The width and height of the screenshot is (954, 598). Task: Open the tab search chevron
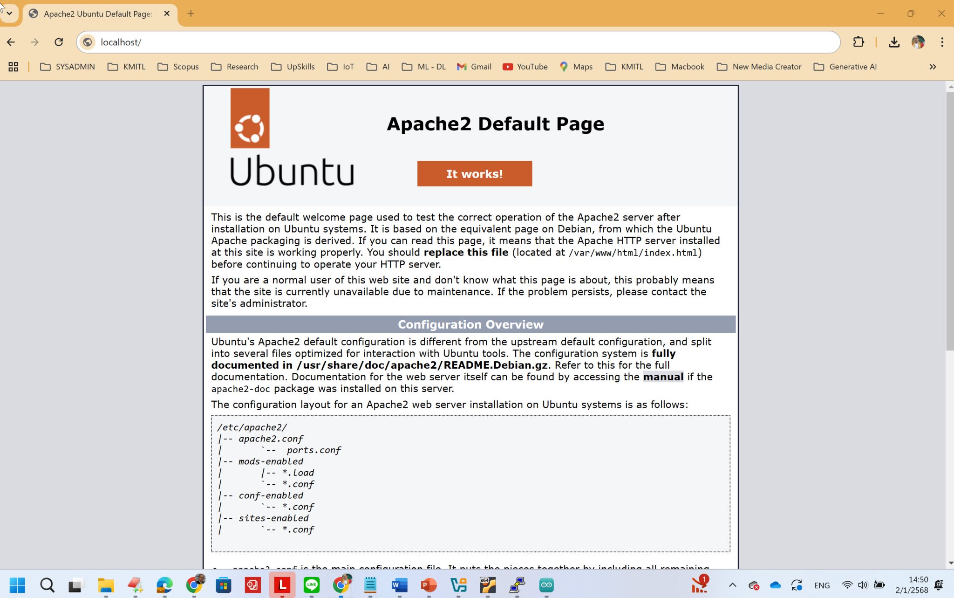(x=9, y=14)
